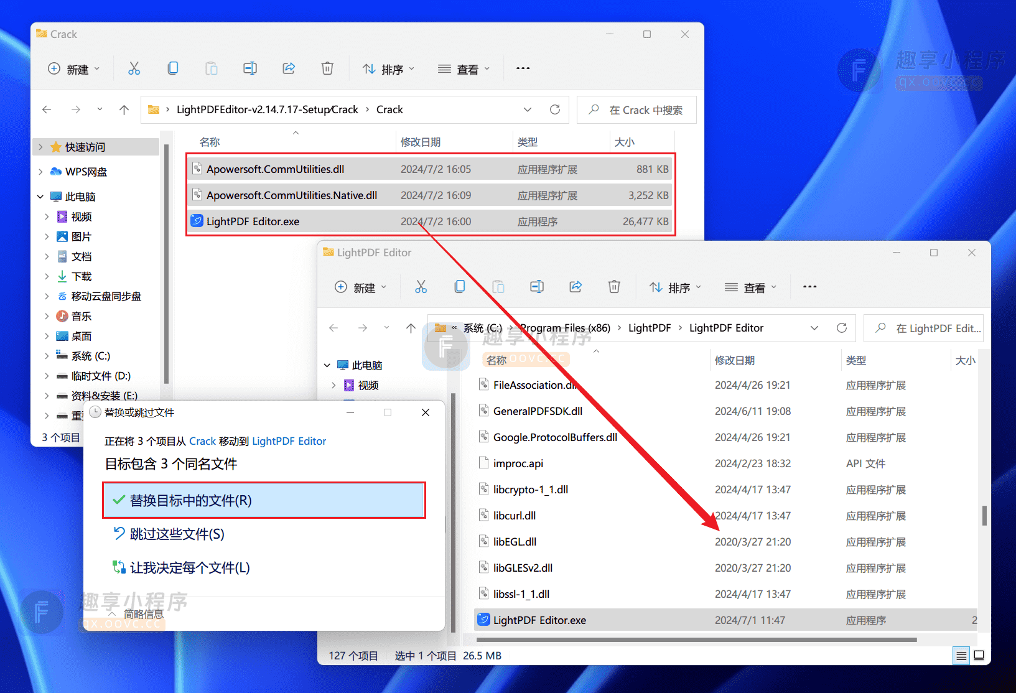Refresh LightPDF Editor folder view

coord(842,328)
